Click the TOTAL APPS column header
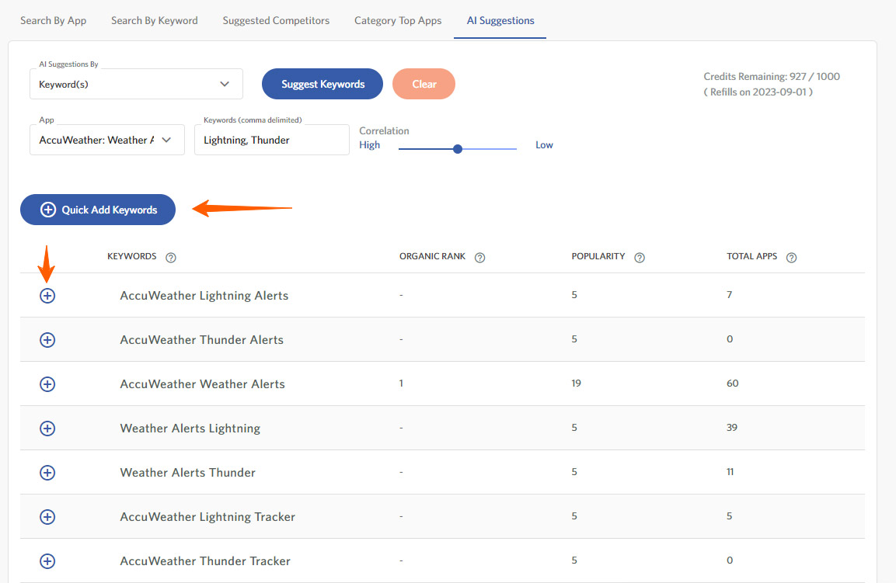 click(752, 256)
